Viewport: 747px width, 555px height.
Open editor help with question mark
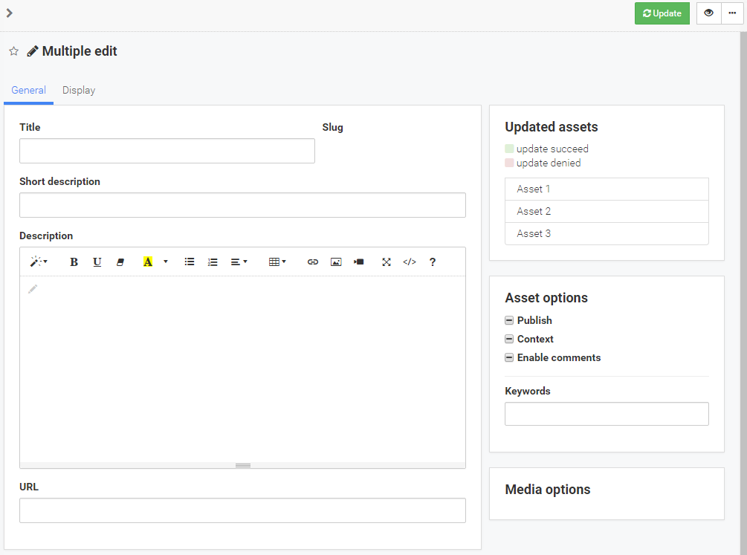click(432, 262)
